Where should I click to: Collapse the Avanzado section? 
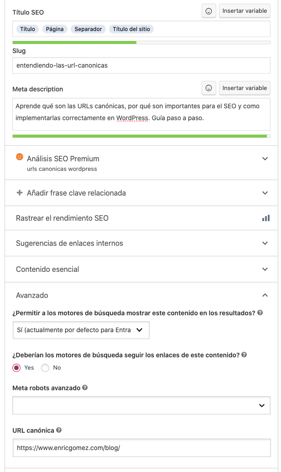141,295
